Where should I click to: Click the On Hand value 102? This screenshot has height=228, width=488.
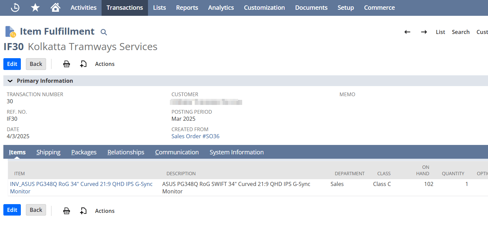pos(429,184)
